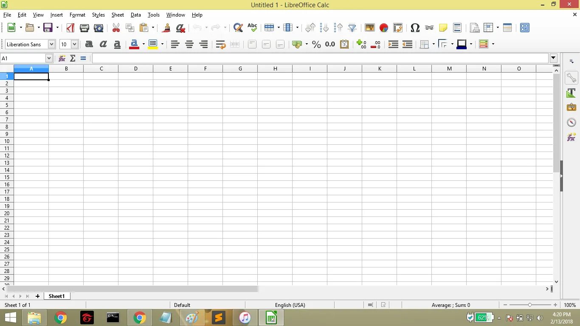Click the Print icon
Screen dimensions: 580x326
pos(84,28)
